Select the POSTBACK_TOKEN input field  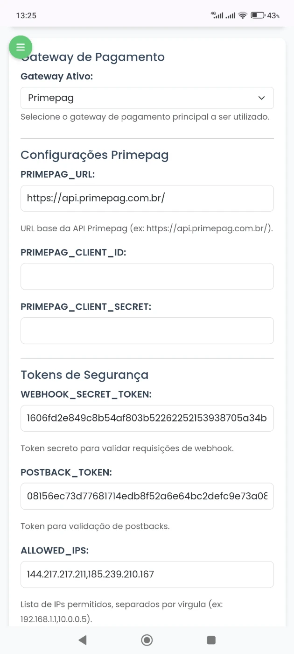pyautogui.click(x=147, y=496)
